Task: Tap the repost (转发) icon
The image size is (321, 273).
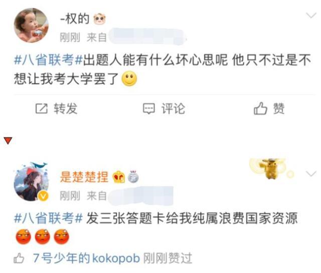Action: pos(41,109)
